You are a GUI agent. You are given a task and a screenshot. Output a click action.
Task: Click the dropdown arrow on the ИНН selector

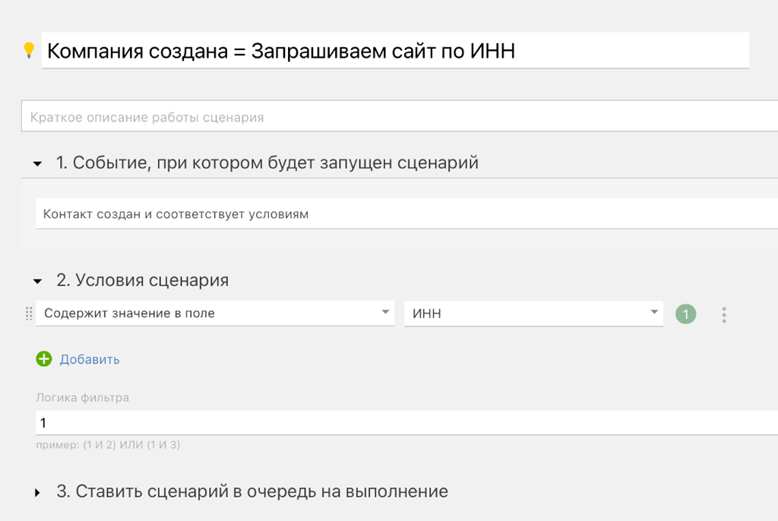click(x=653, y=313)
